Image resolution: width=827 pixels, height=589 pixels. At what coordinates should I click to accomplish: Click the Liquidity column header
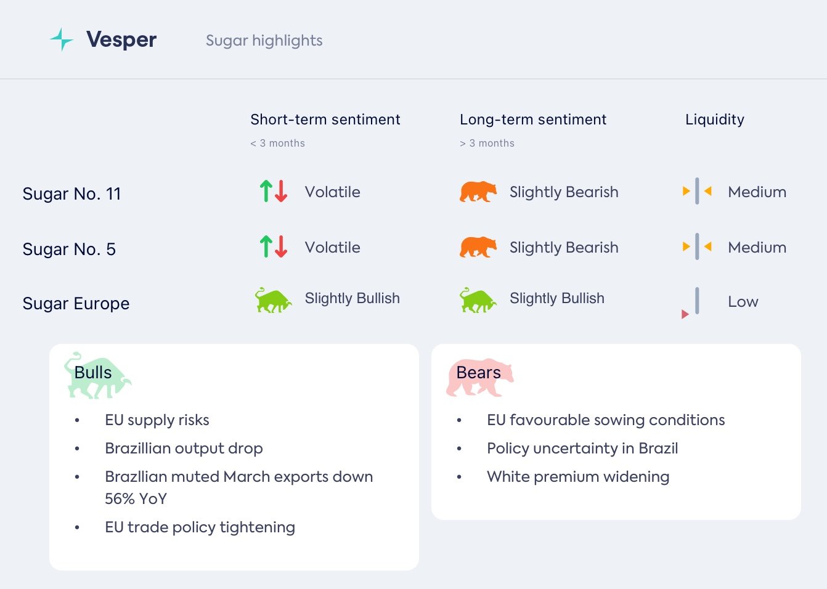714,120
